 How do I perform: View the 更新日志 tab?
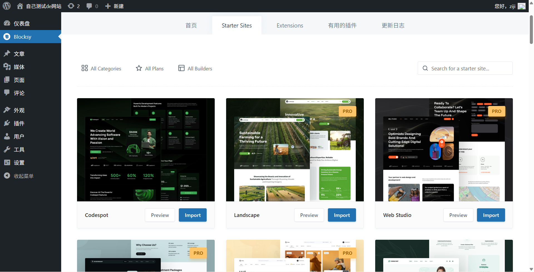pyautogui.click(x=393, y=26)
